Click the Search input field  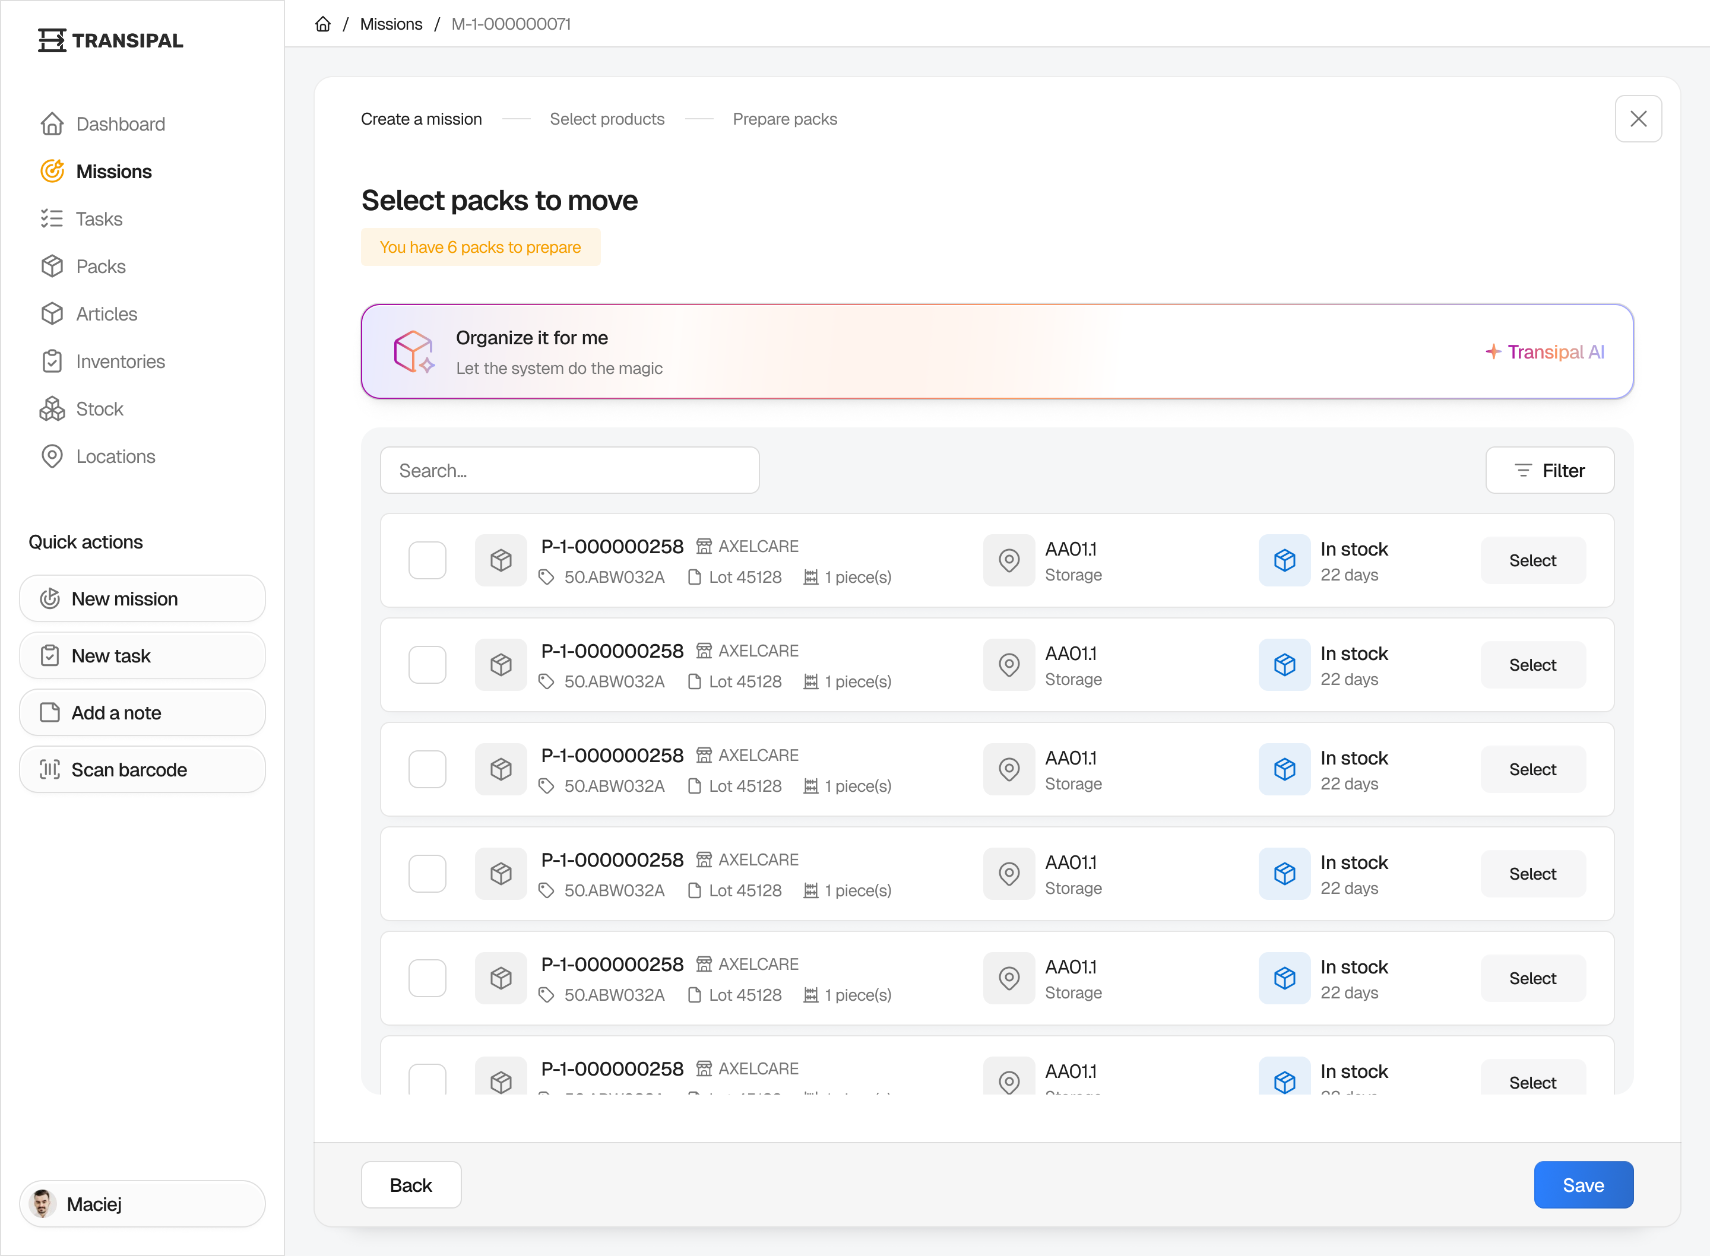click(569, 471)
